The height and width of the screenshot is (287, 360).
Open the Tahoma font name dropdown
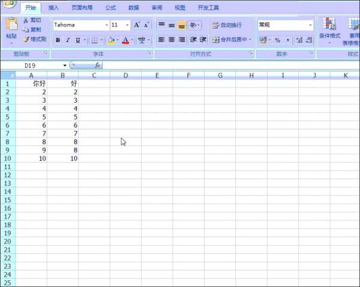click(x=107, y=25)
